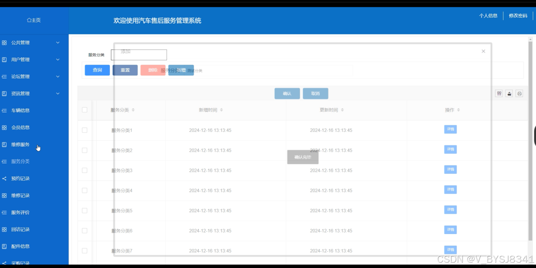536x268 pixels.
Task: Open 详情 for row 服务分类3
Action: tap(450, 169)
